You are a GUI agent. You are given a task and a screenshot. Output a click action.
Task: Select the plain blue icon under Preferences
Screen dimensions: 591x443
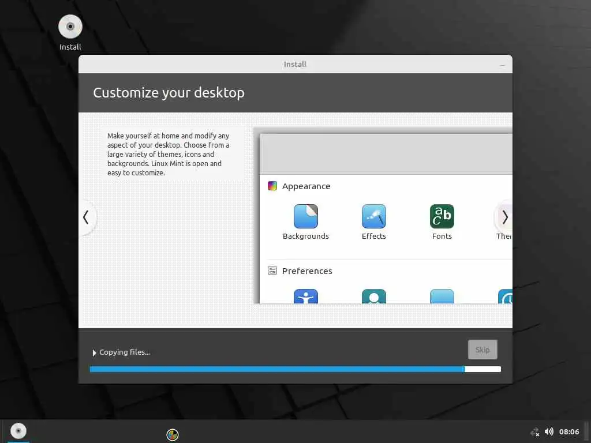tap(442, 296)
